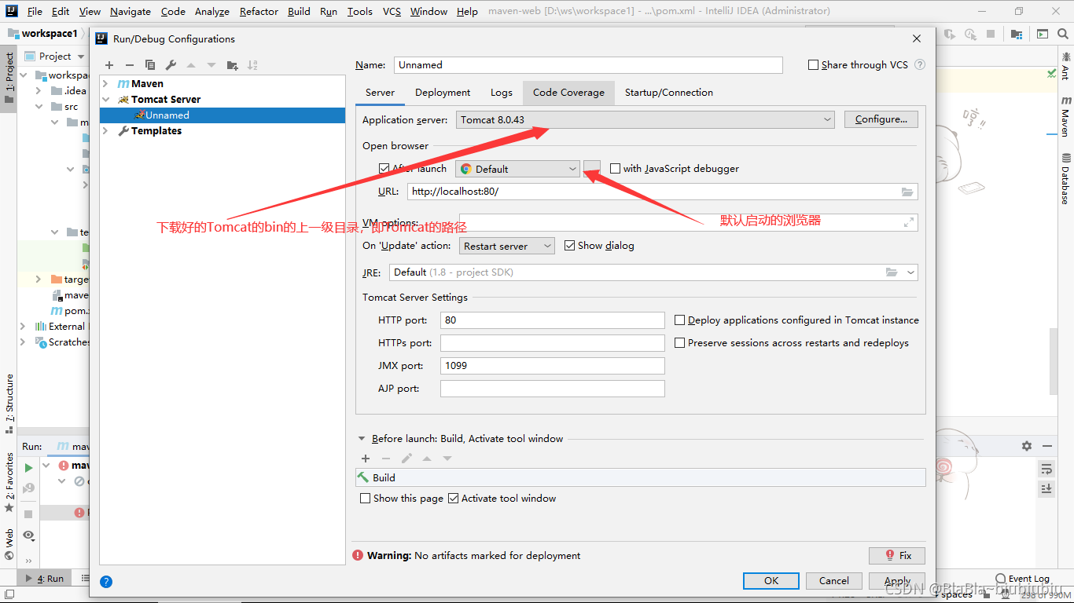Toggle After launch checkbox
Screen dimensions: 1074x603
[x=384, y=169]
